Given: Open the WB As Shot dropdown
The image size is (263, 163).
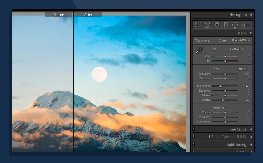Looking at the screenshot, I should (236, 49).
